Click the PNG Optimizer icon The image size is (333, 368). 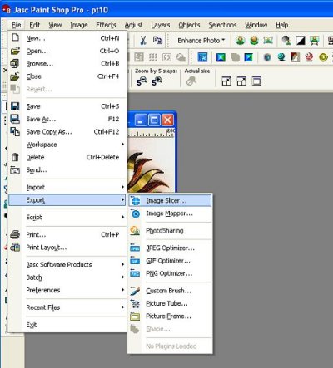click(135, 273)
